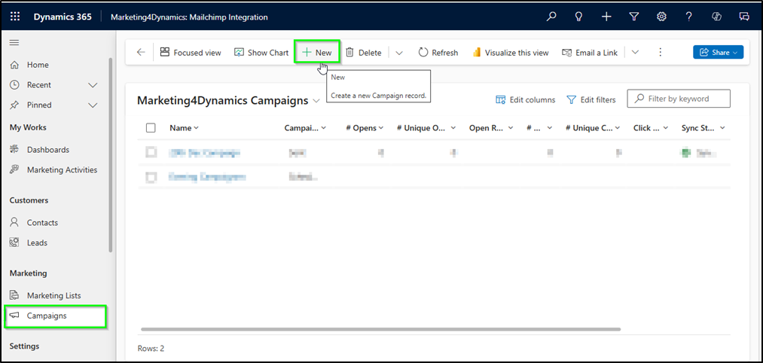Click the Filter by keyword box
This screenshot has width=763, height=363.
click(x=679, y=99)
